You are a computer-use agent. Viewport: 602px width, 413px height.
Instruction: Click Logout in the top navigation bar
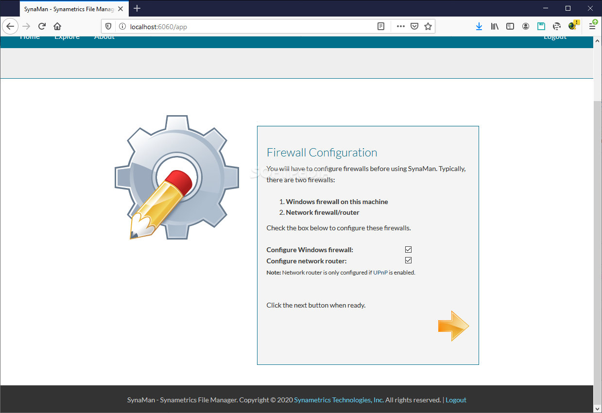[x=555, y=37]
